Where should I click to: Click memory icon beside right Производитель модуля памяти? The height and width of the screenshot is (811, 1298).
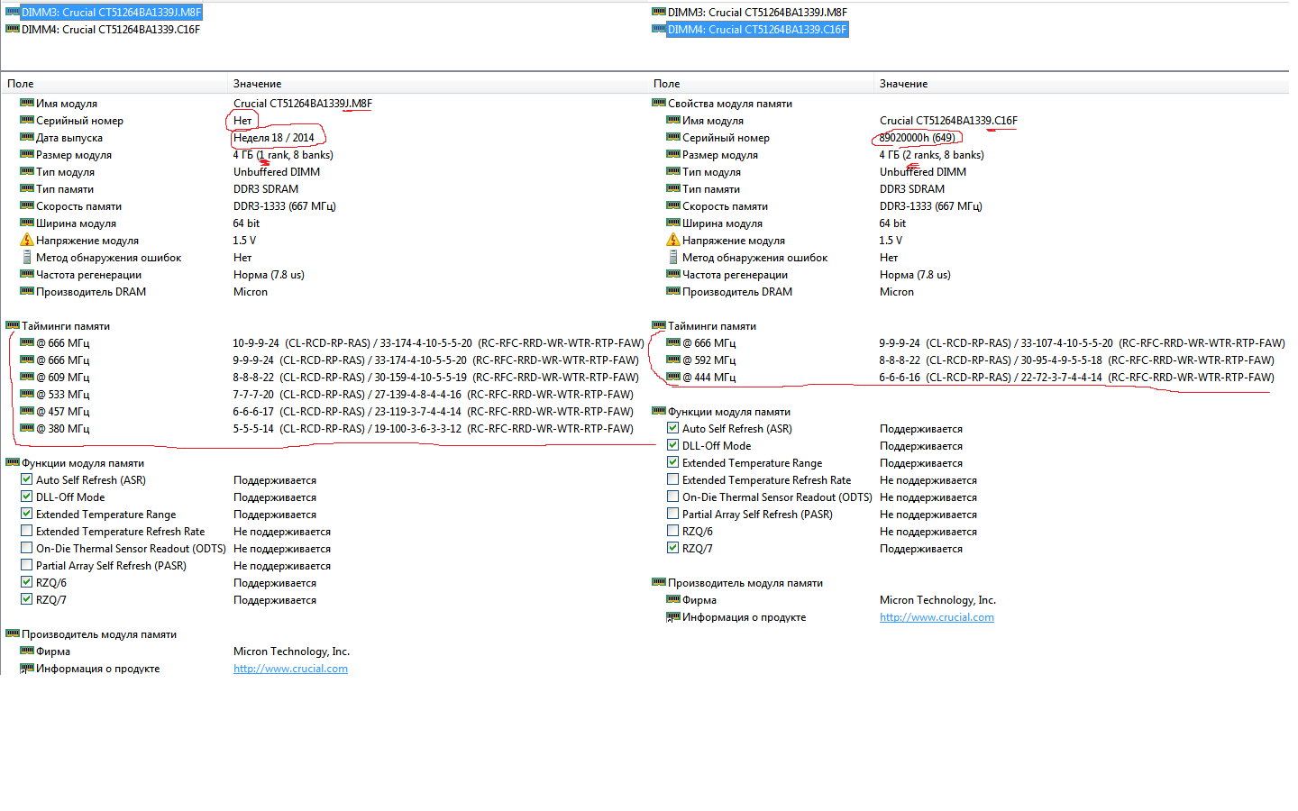pos(659,582)
